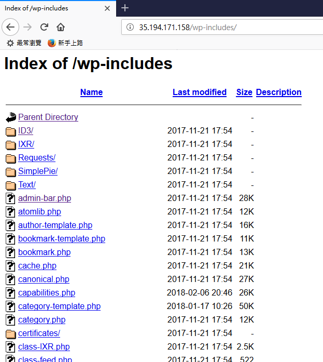Click the browser forward arrow
Image resolution: width=323 pixels, height=362 pixels.
27,27
